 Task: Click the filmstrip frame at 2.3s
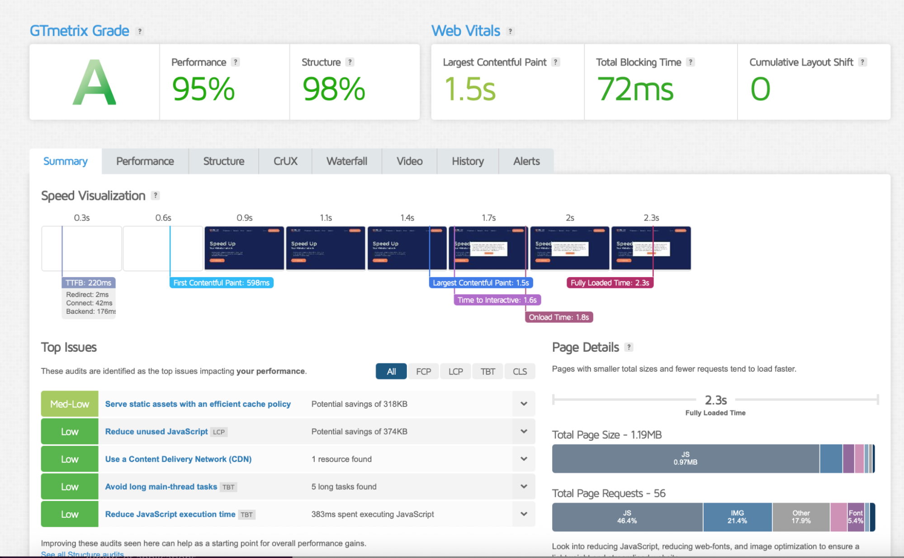[x=651, y=248]
